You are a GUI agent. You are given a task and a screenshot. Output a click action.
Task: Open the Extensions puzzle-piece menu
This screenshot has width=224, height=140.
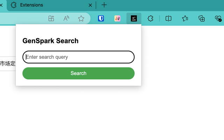[x=150, y=19]
